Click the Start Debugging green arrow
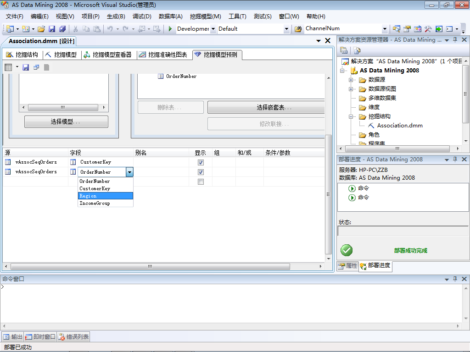470x352 pixels. (x=170, y=29)
